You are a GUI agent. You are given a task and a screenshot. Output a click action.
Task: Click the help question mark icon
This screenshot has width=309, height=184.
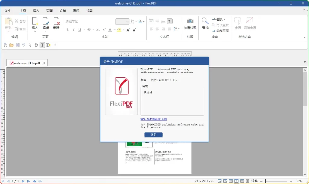304,11
